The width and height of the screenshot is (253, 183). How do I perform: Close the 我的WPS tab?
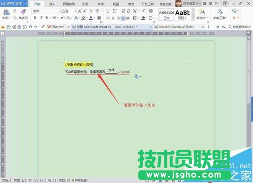68,27
